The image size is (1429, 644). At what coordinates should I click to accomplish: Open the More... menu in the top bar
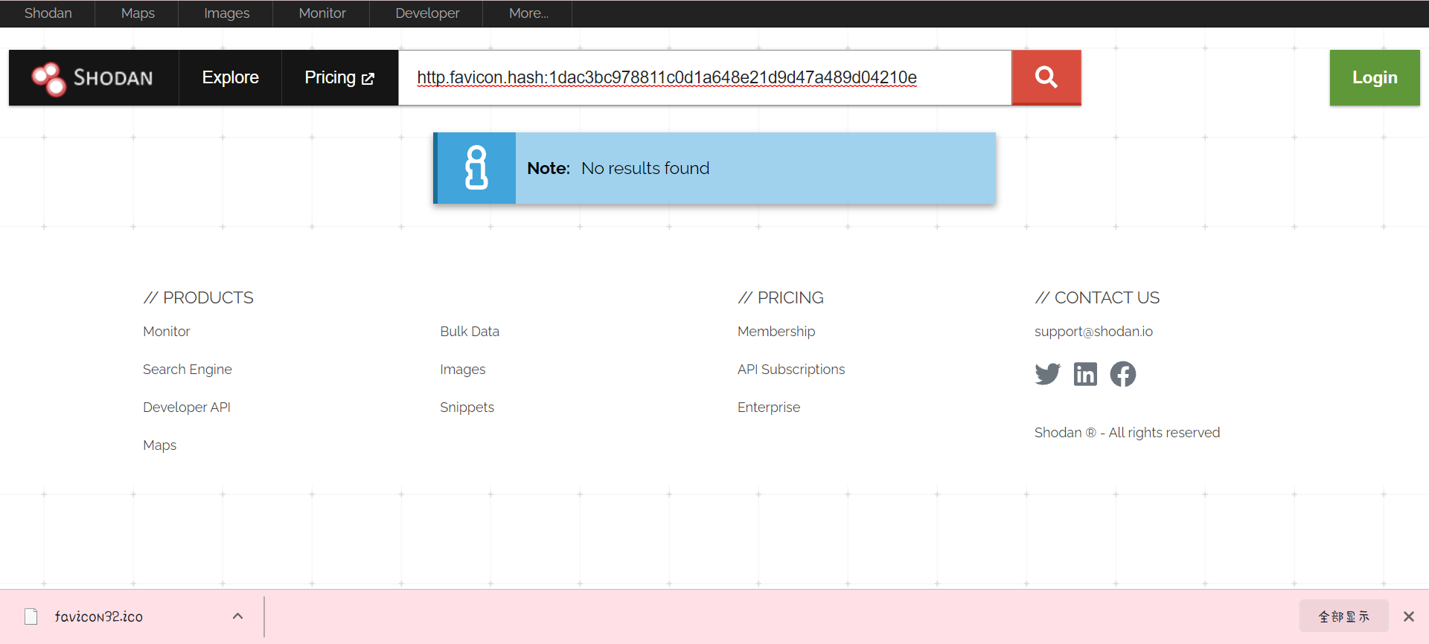(x=528, y=13)
